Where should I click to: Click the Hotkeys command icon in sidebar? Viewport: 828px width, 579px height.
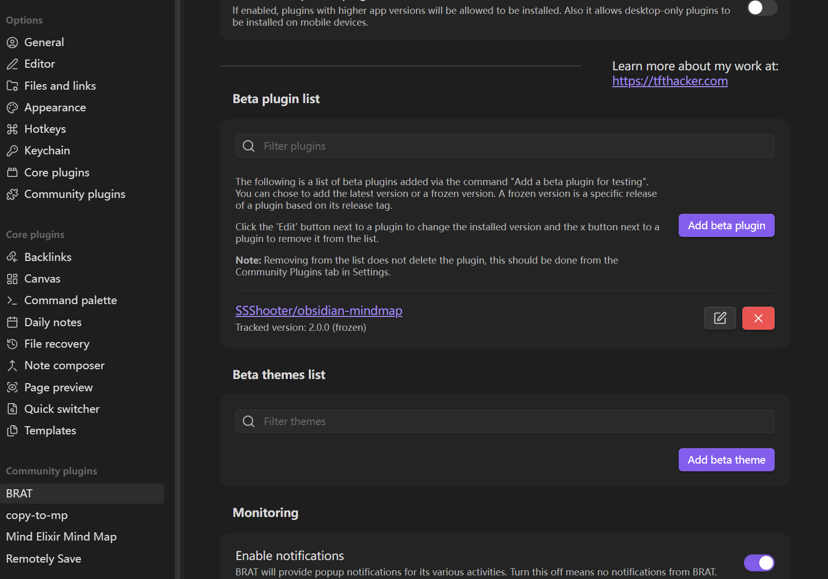(x=12, y=129)
